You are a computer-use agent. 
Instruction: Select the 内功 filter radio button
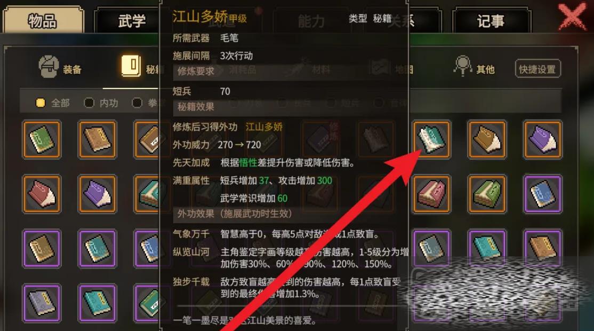tap(89, 103)
